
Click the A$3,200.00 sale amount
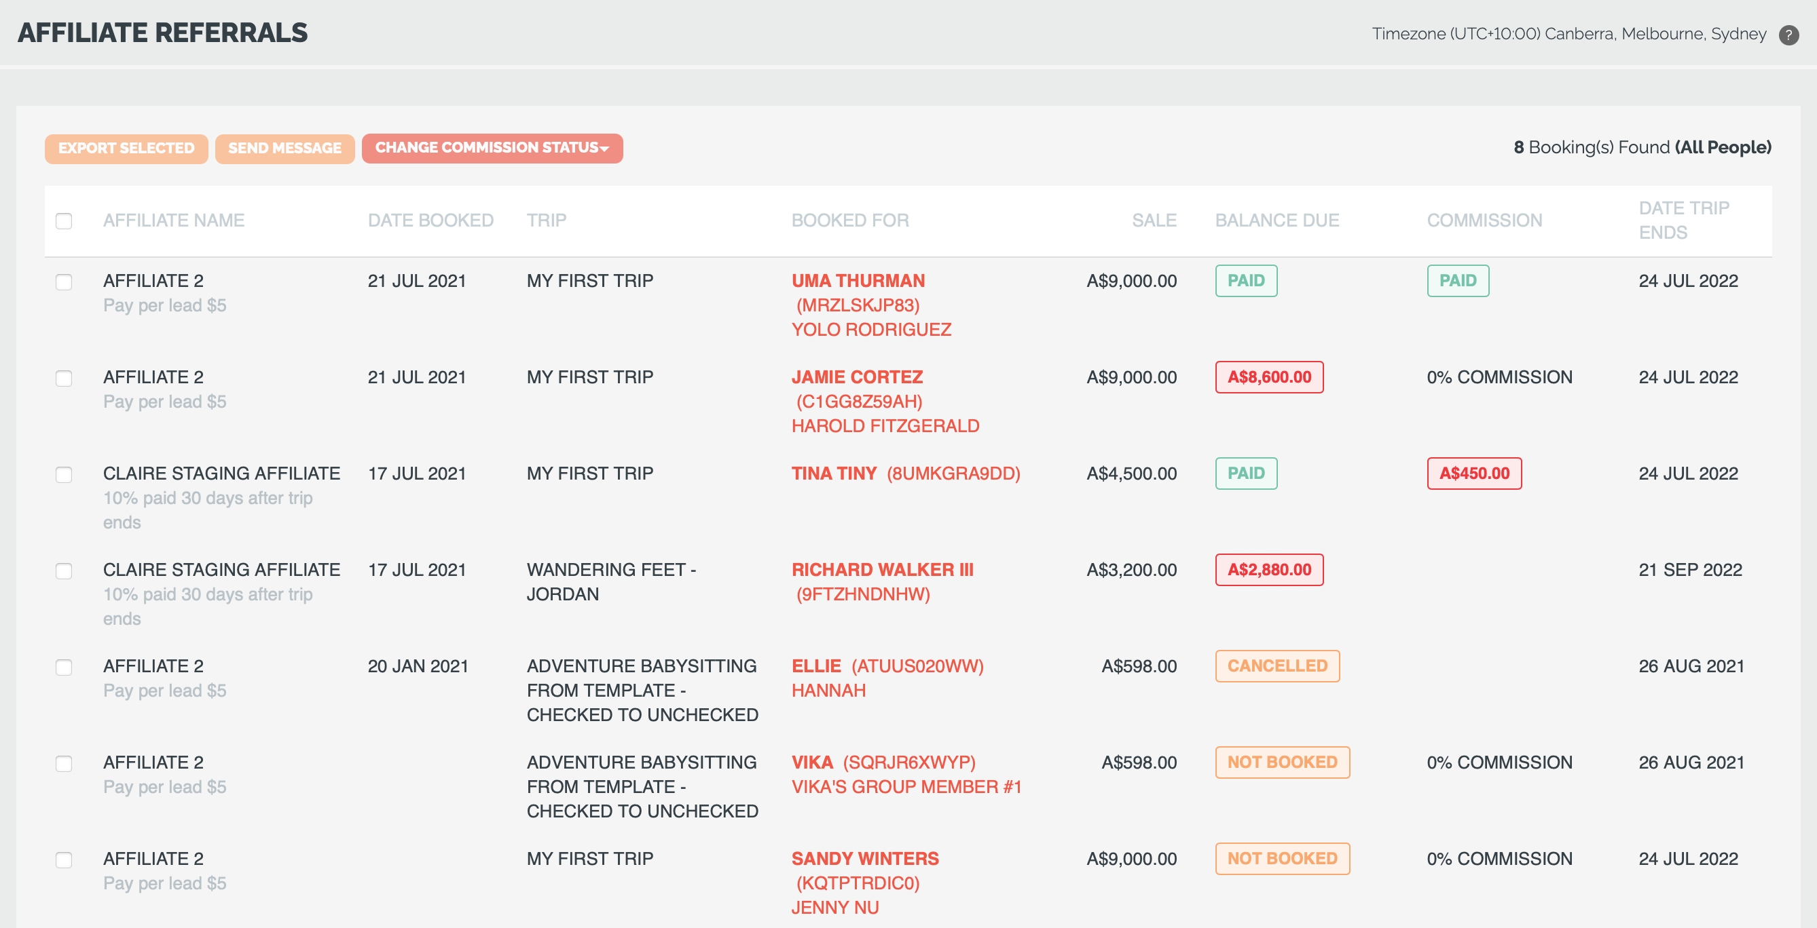(x=1131, y=570)
